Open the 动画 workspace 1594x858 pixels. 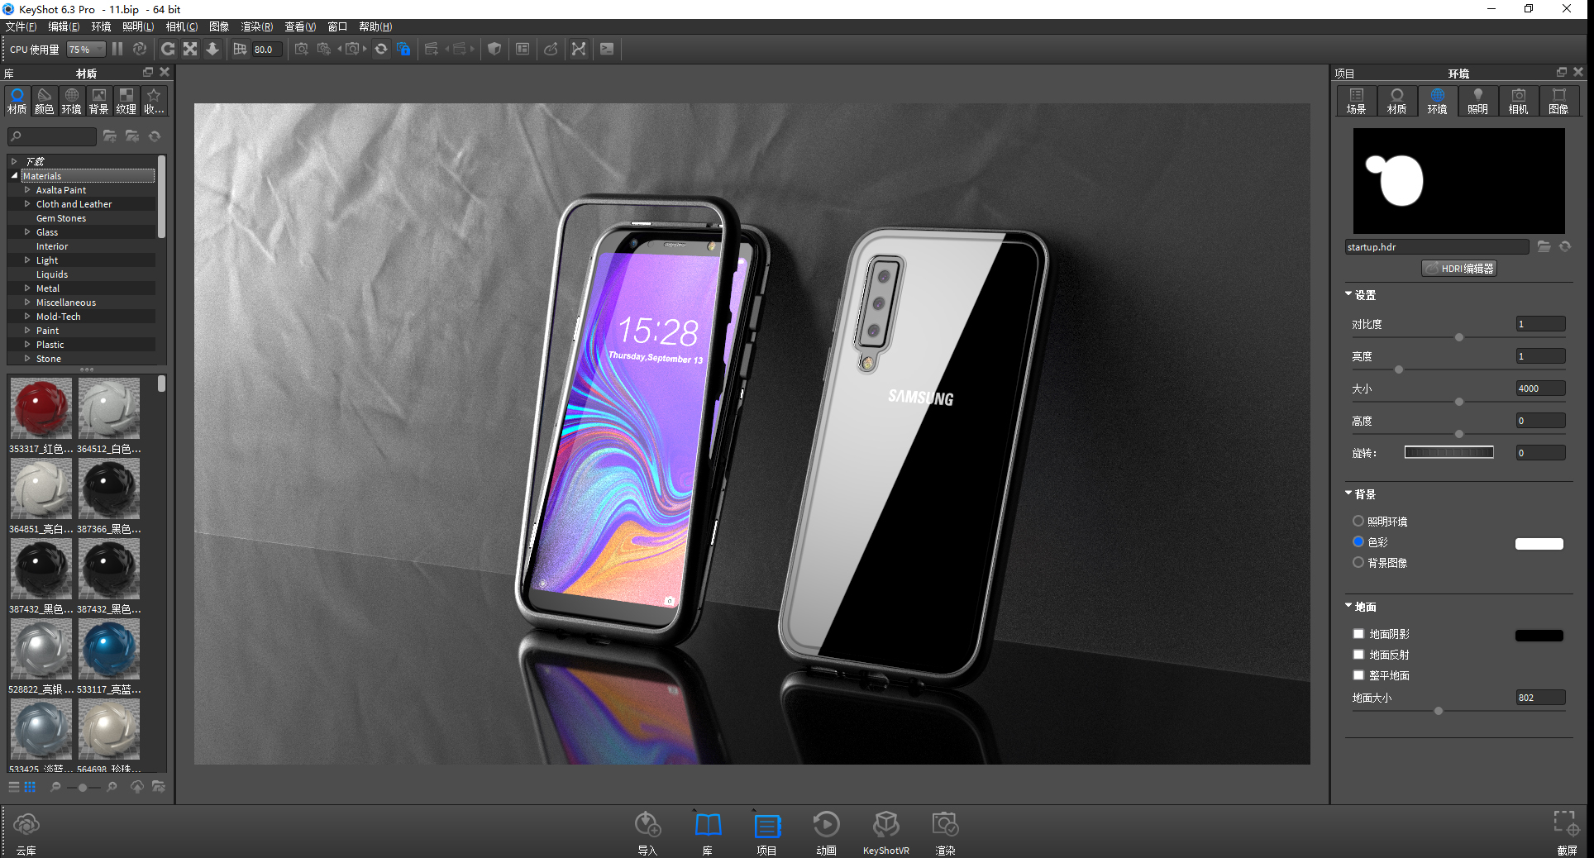[x=826, y=824]
